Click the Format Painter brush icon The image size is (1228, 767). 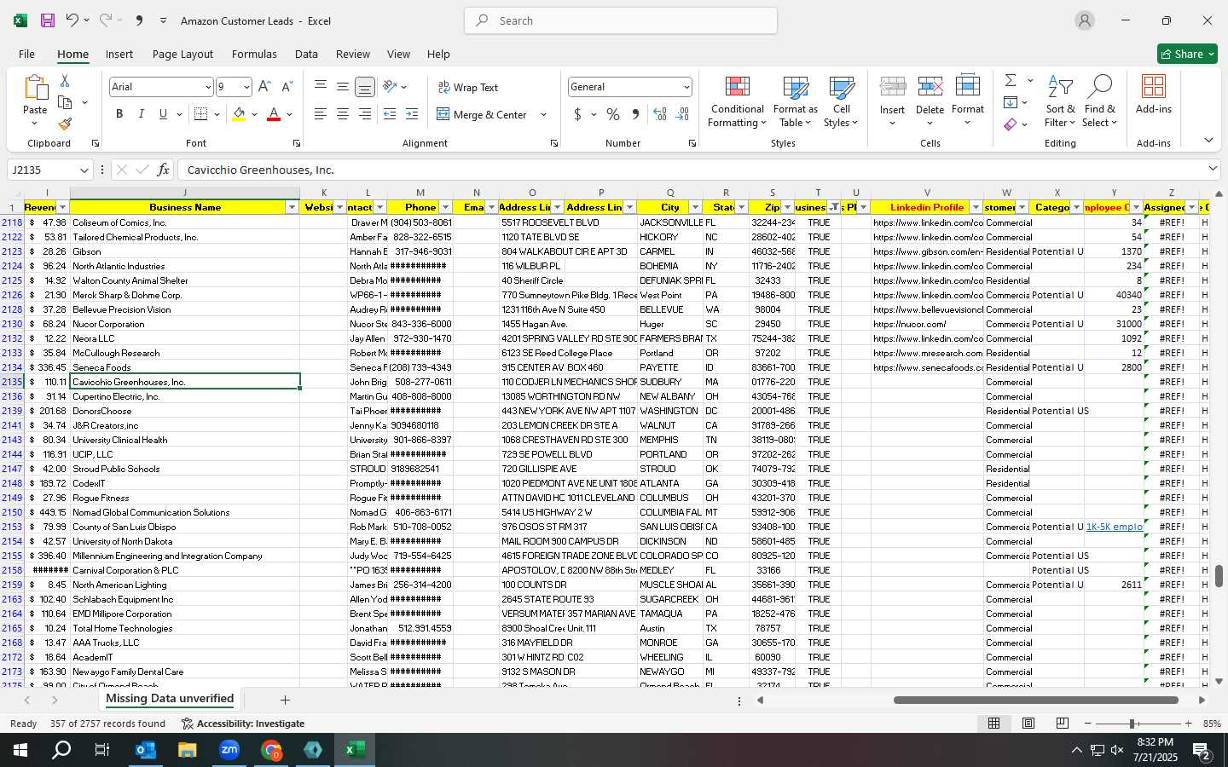pyautogui.click(x=65, y=124)
